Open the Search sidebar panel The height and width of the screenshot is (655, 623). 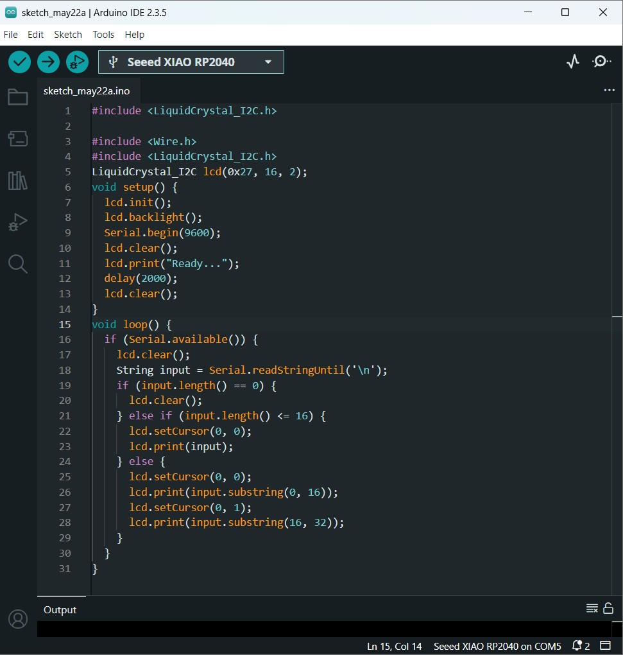18,264
